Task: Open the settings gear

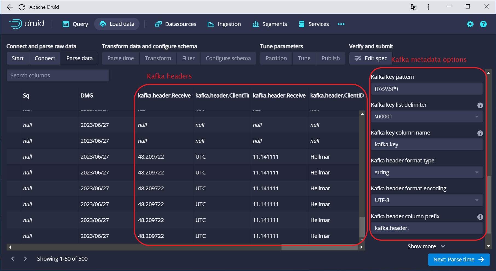Action: (x=470, y=24)
